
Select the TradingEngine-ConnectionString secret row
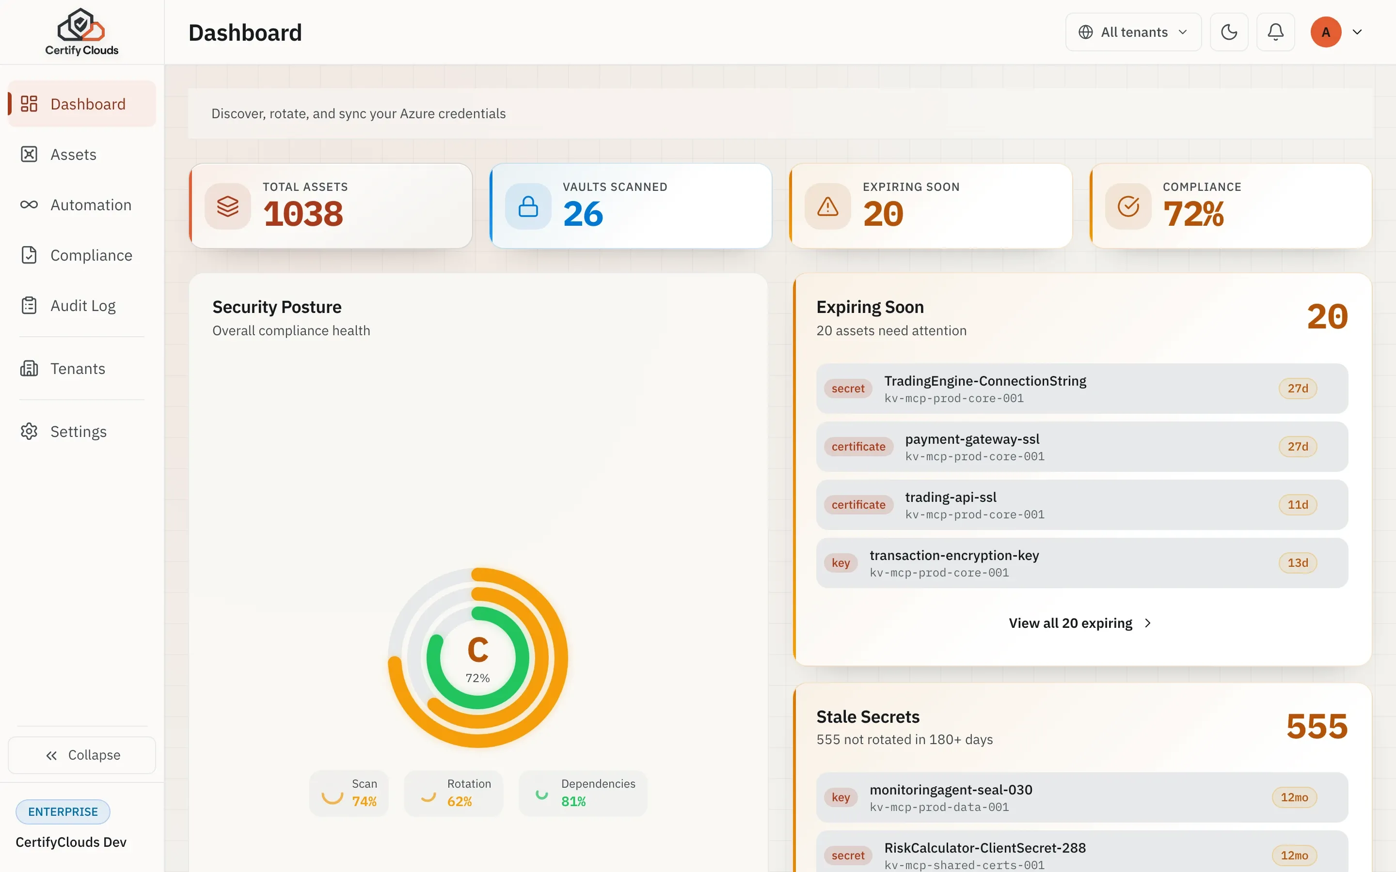[x=1081, y=389]
